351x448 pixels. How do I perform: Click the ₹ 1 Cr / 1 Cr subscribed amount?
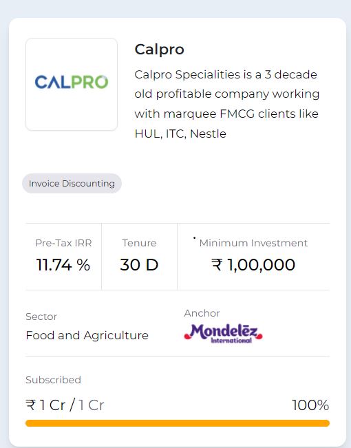(65, 405)
